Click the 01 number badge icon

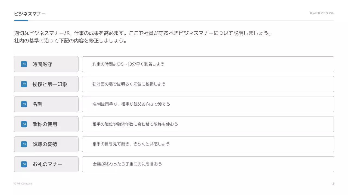(x=24, y=64)
